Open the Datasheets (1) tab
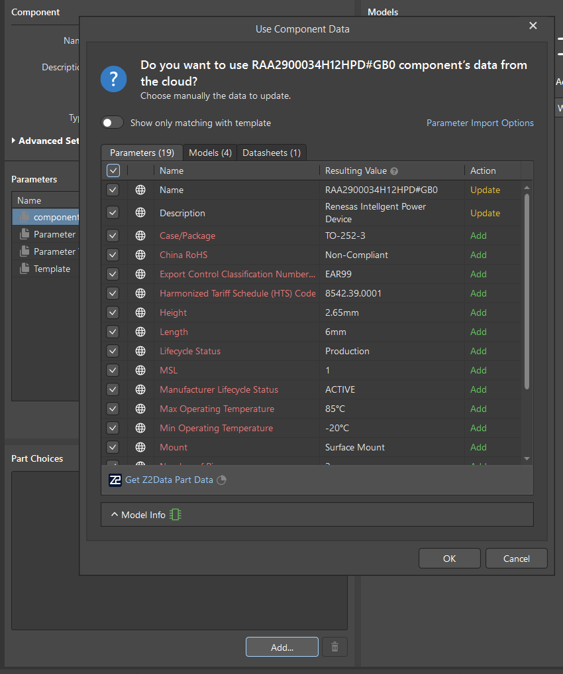This screenshot has width=563, height=674. [272, 153]
